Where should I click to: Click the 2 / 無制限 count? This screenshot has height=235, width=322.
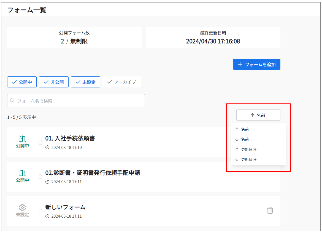click(x=74, y=41)
